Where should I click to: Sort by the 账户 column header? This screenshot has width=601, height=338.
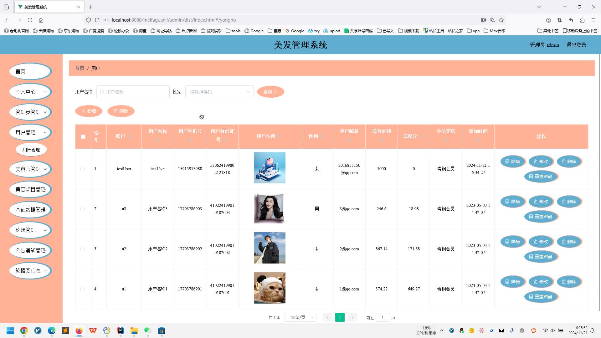click(123, 136)
